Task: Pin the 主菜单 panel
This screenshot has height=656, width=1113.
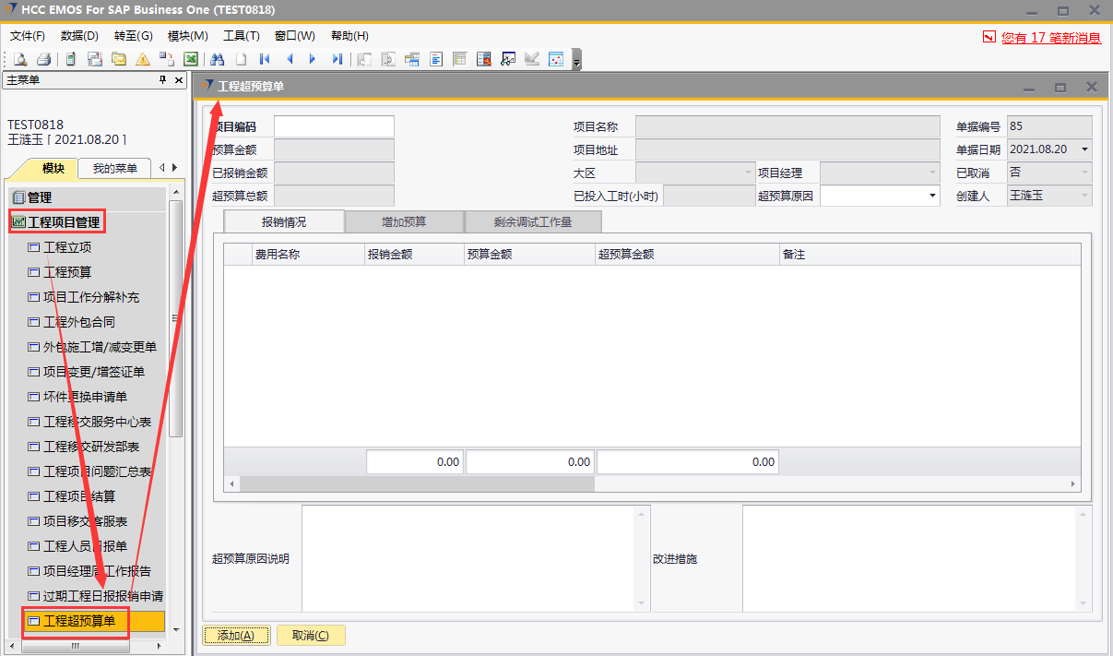Action: [163, 80]
